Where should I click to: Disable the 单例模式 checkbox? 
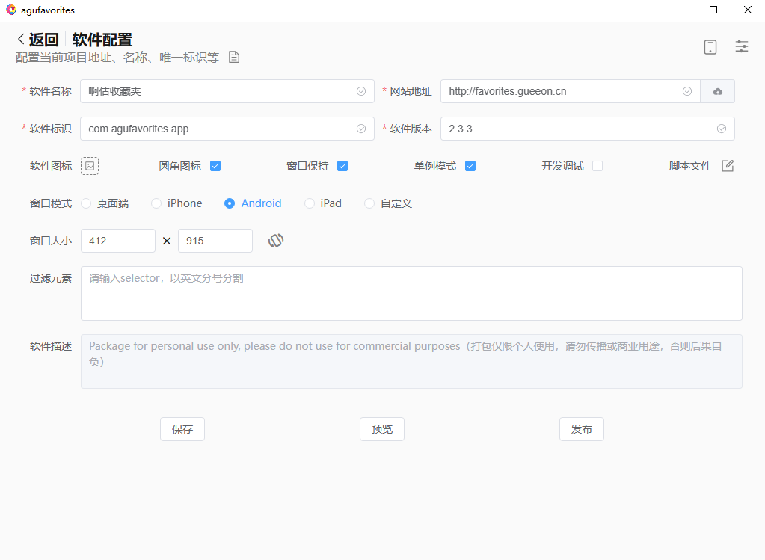tap(470, 166)
